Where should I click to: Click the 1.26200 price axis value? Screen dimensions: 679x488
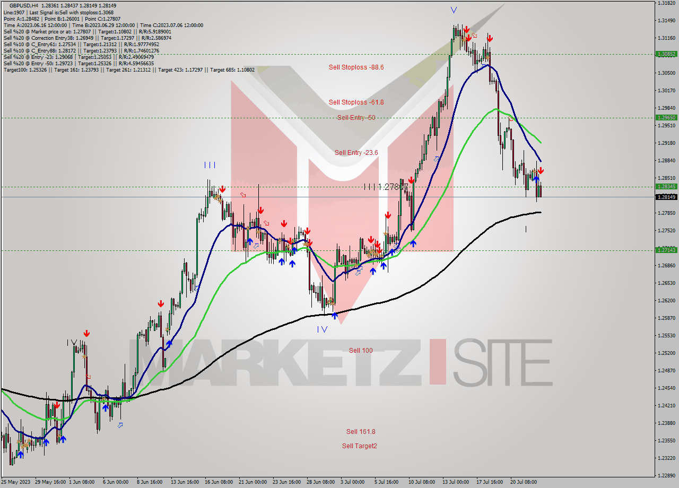[x=666, y=301]
